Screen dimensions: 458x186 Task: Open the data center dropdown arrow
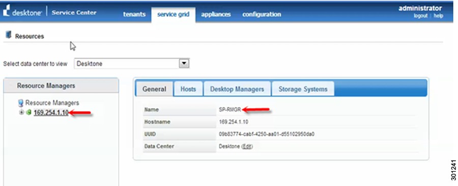click(x=184, y=63)
